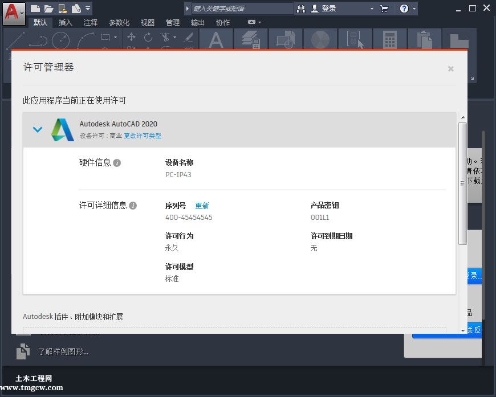Click the New drawing icon
The width and height of the screenshot is (496, 397).
click(35, 9)
